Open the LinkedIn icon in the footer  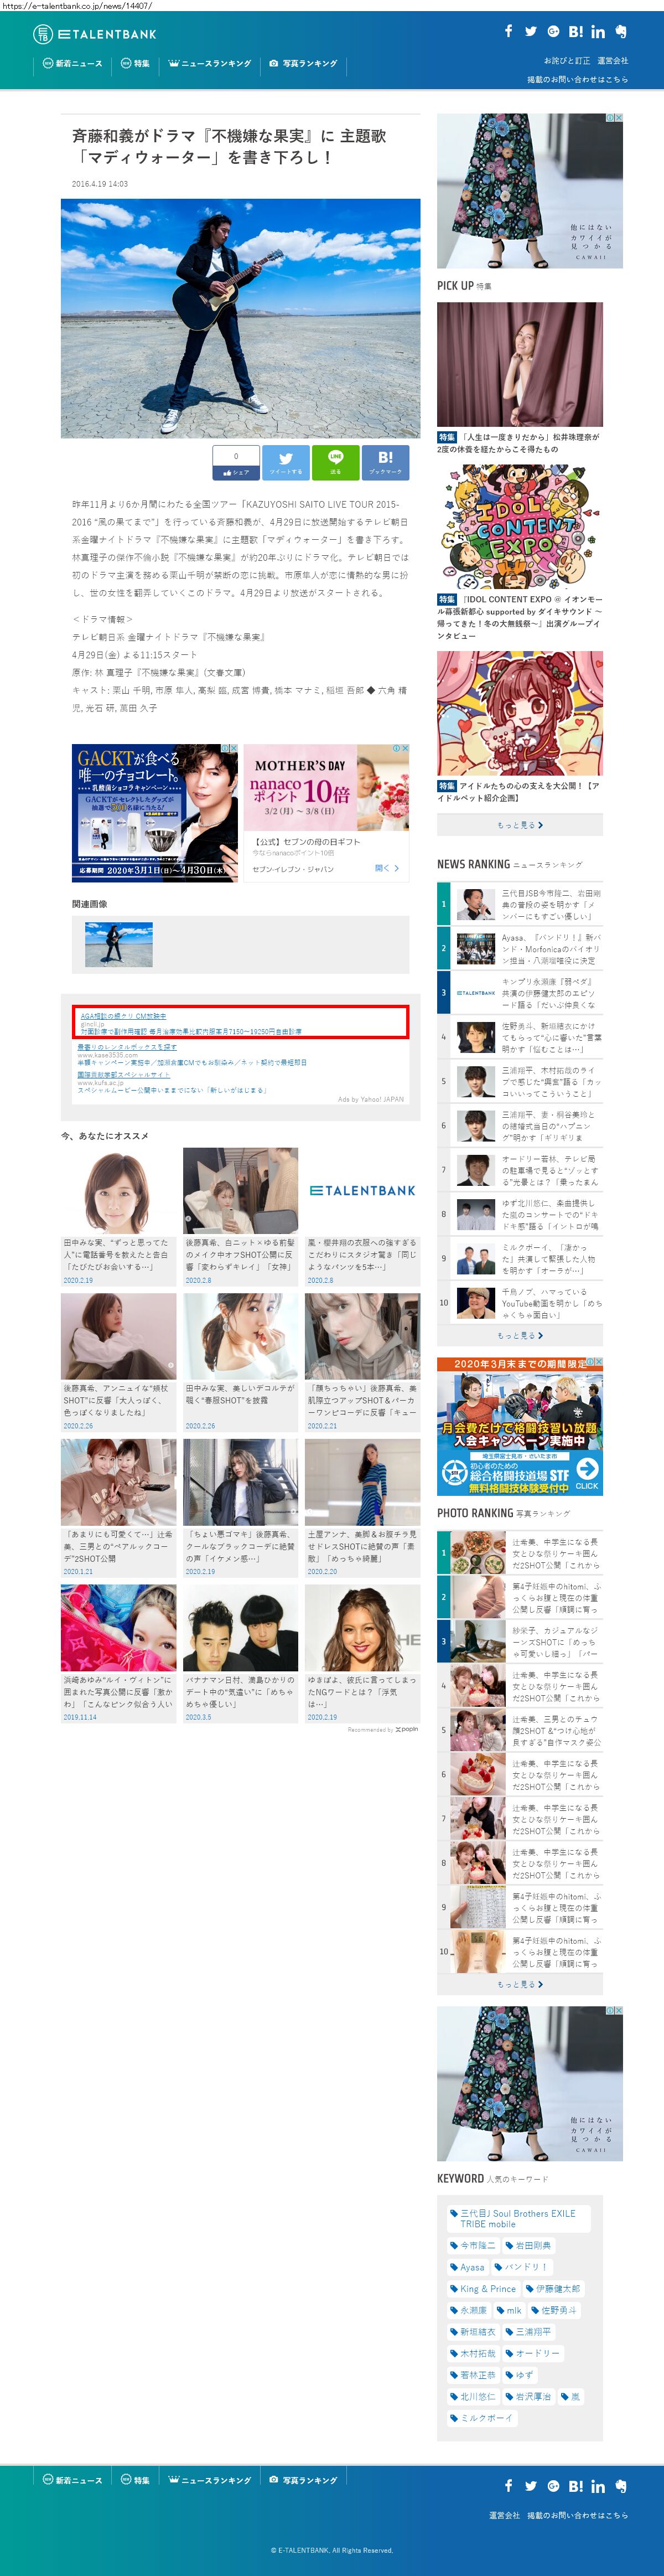598,2486
